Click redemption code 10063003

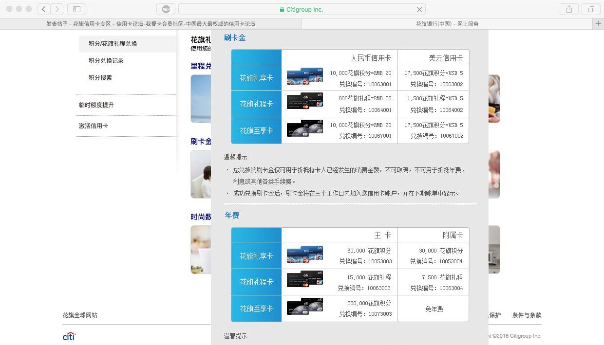[379, 288]
